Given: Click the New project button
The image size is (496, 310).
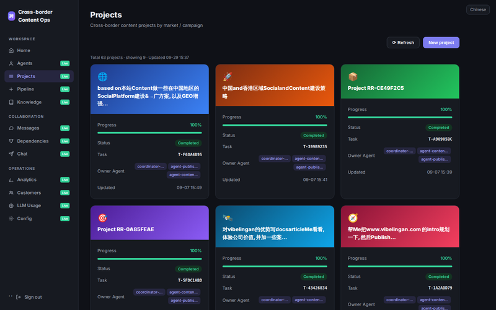Looking at the screenshot, I should (x=441, y=42).
